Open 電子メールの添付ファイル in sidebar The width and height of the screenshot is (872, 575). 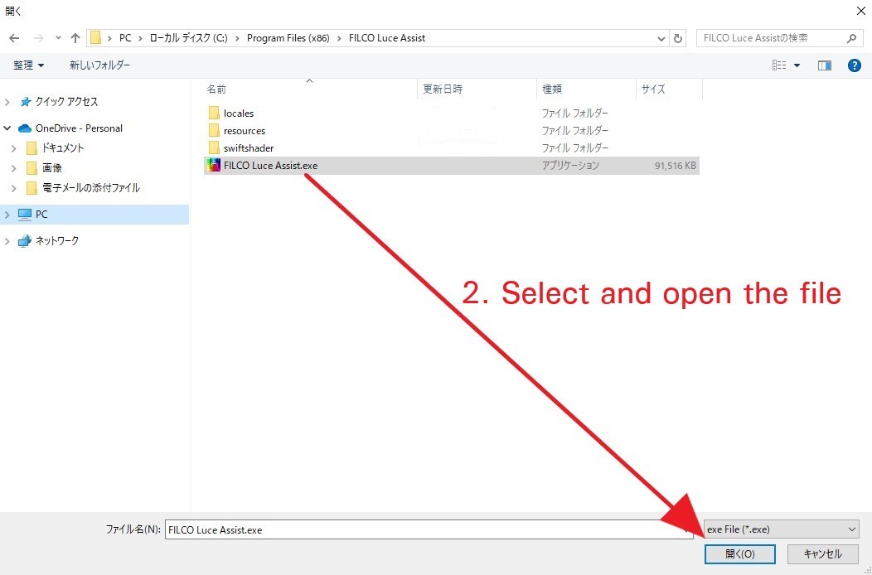tap(90, 188)
